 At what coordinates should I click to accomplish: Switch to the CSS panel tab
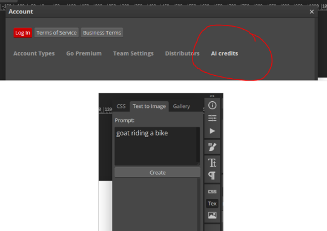coord(121,106)
